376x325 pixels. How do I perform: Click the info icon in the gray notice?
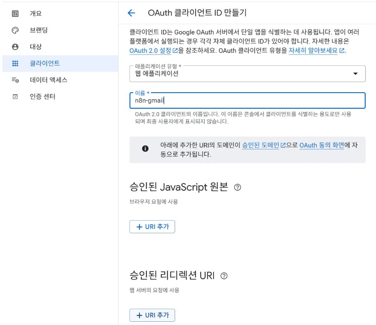coord(145,149)
